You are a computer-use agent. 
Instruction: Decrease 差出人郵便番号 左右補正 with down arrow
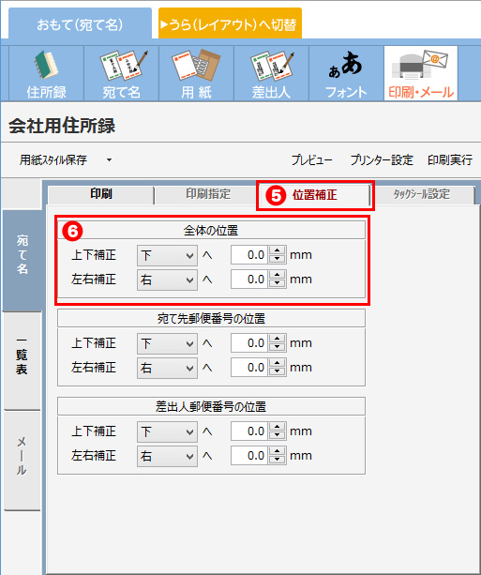click(x=278, y=461)
